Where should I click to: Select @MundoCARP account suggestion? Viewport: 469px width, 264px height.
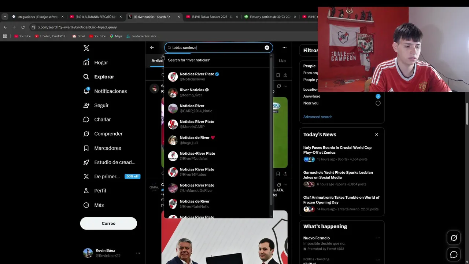(217, 124)
